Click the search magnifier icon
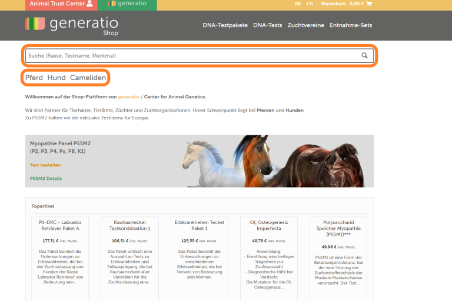 (x=364, y=56)
